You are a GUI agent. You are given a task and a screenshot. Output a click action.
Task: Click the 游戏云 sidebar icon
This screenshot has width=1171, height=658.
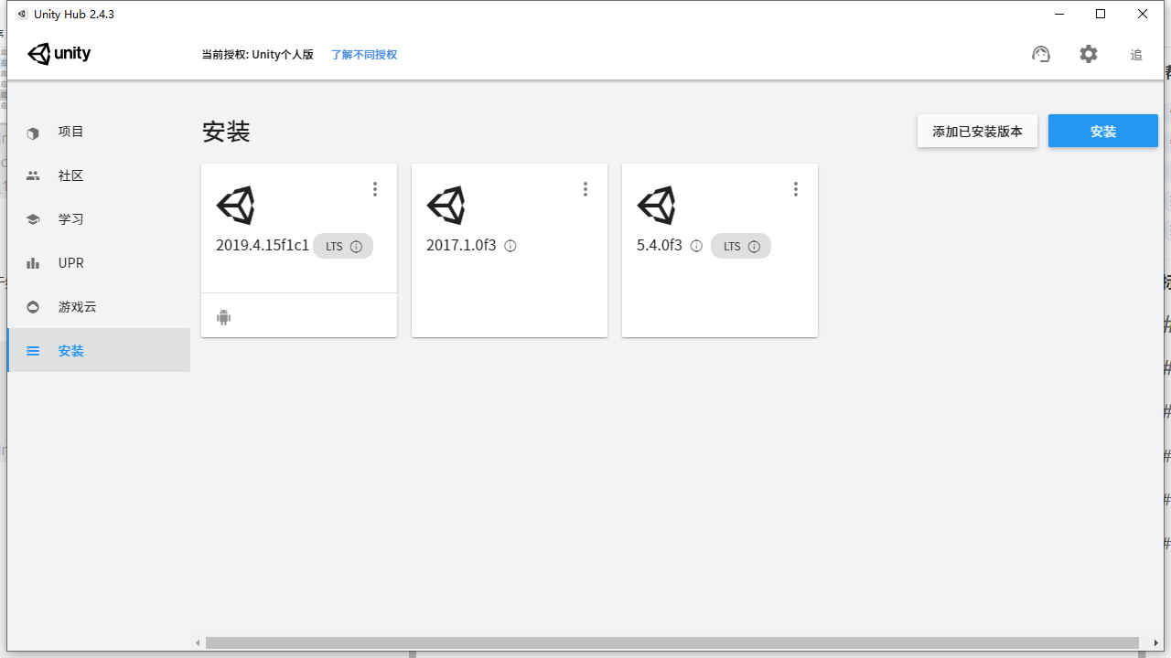[x=33, y=306]
